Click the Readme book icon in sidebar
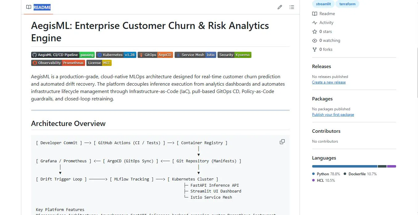This screenshot has width=418, height=215. pyautogui.click(x=315, y=14)
